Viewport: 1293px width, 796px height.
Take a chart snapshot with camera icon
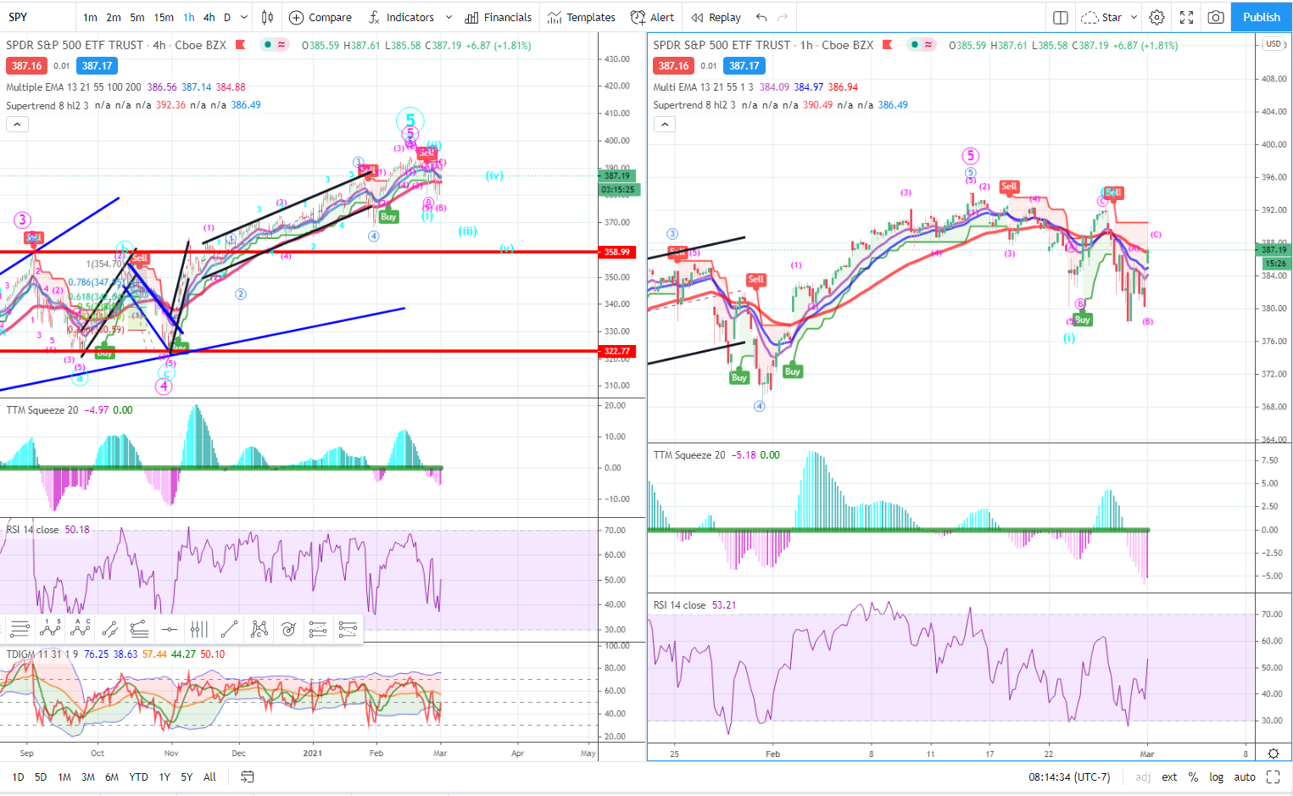tap(1215, 17)
